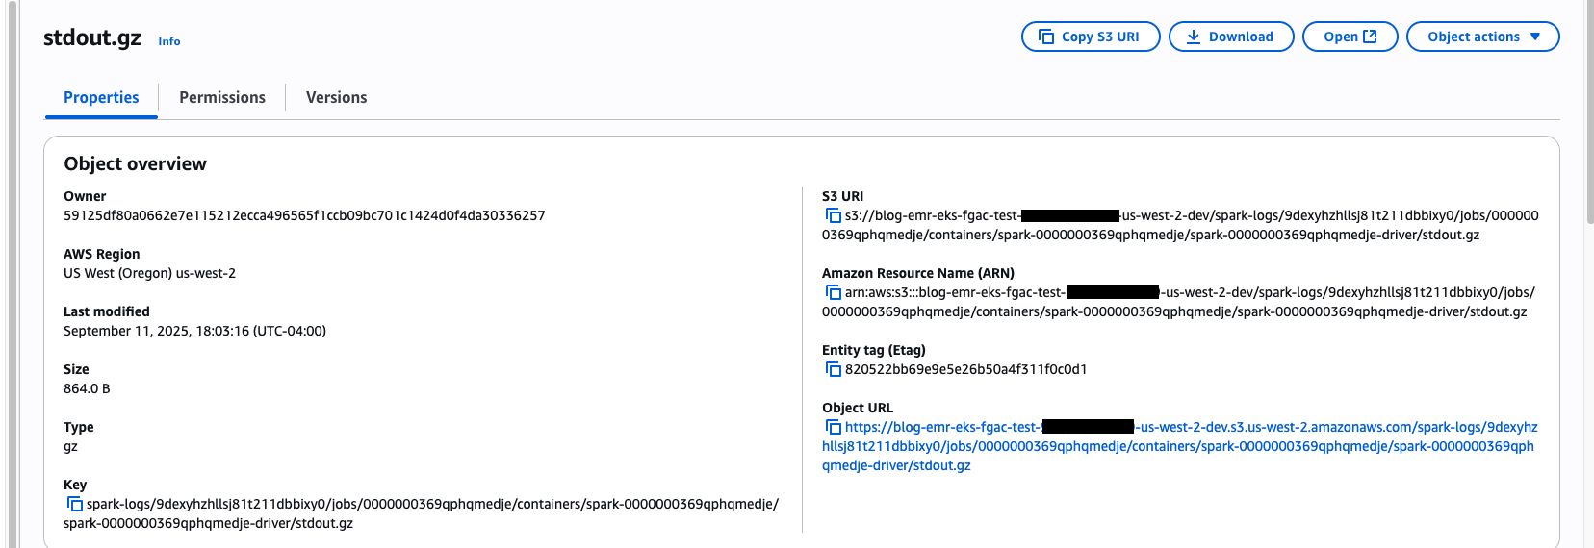The width and height of the screenshot is (1594, 548).
Task: Click the Owner ID value text
Action: (304, 216)
